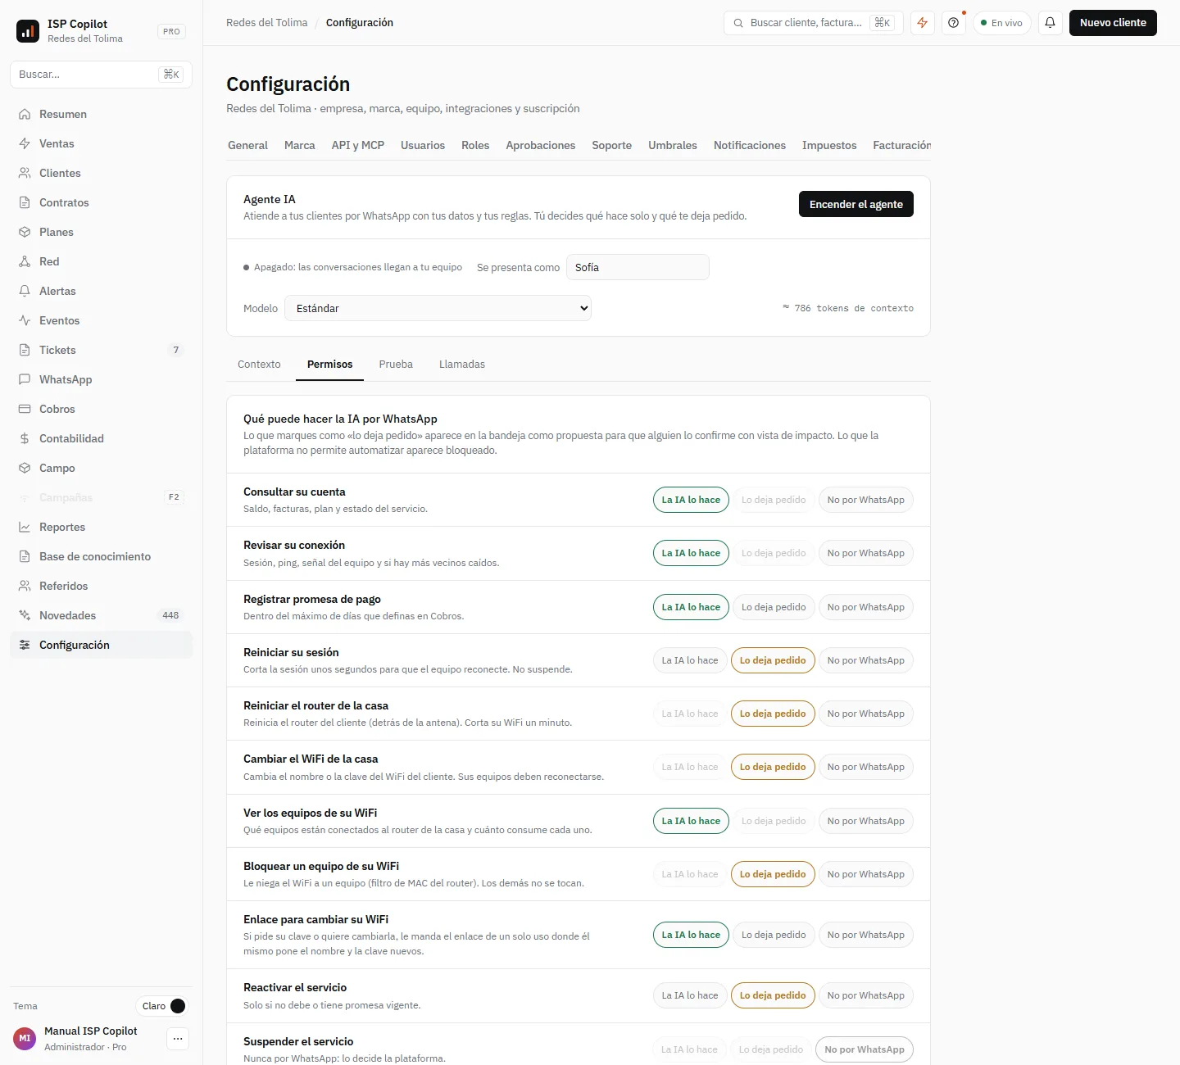
Task: Click the Clientes people icon
Action: [25, 173]
